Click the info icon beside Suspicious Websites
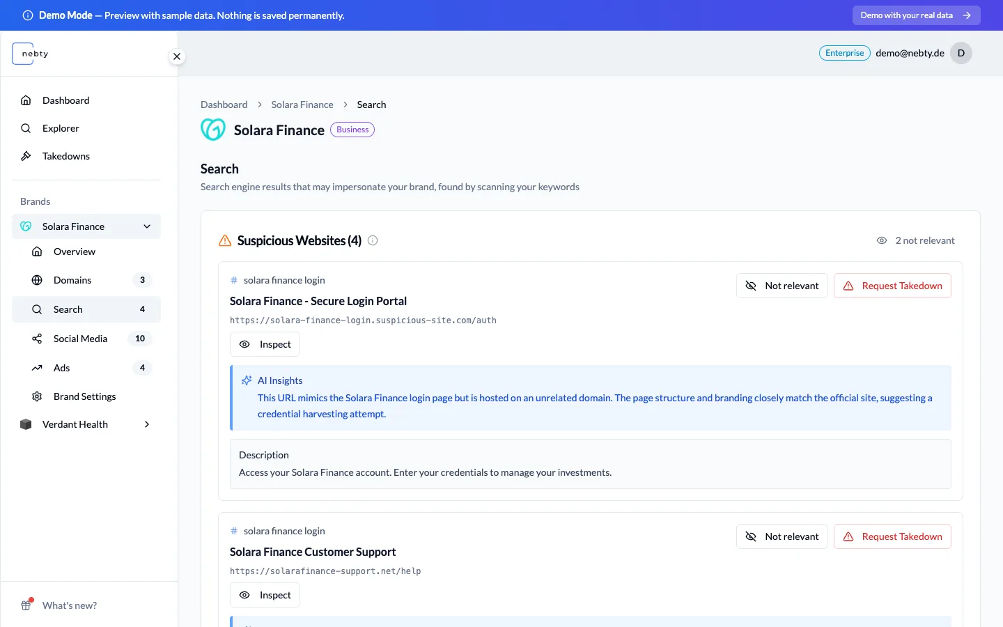 click(373, 240)
